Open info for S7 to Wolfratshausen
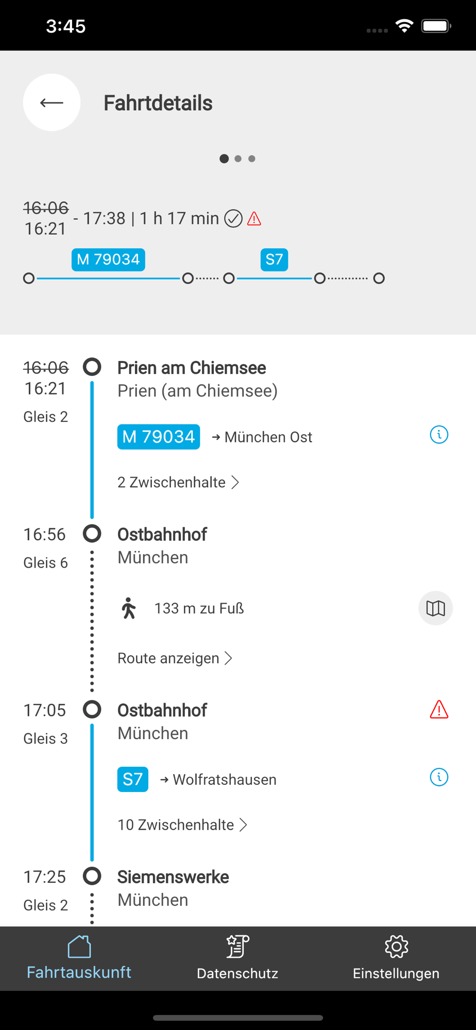The image size is (476, 1030). tap(439, 777)
